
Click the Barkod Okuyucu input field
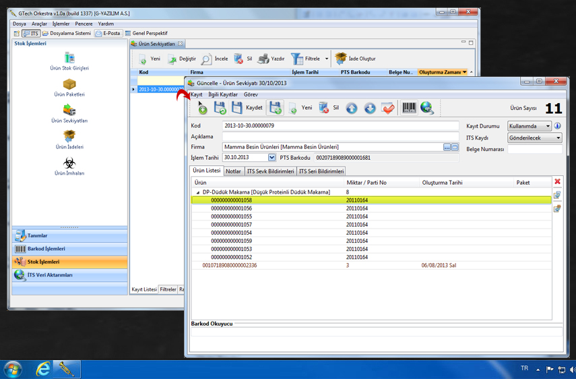coord(376,332)
